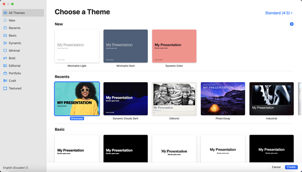Click the New category sparkle icon
This screenshot has width=302, height=172.
(5, 20)
